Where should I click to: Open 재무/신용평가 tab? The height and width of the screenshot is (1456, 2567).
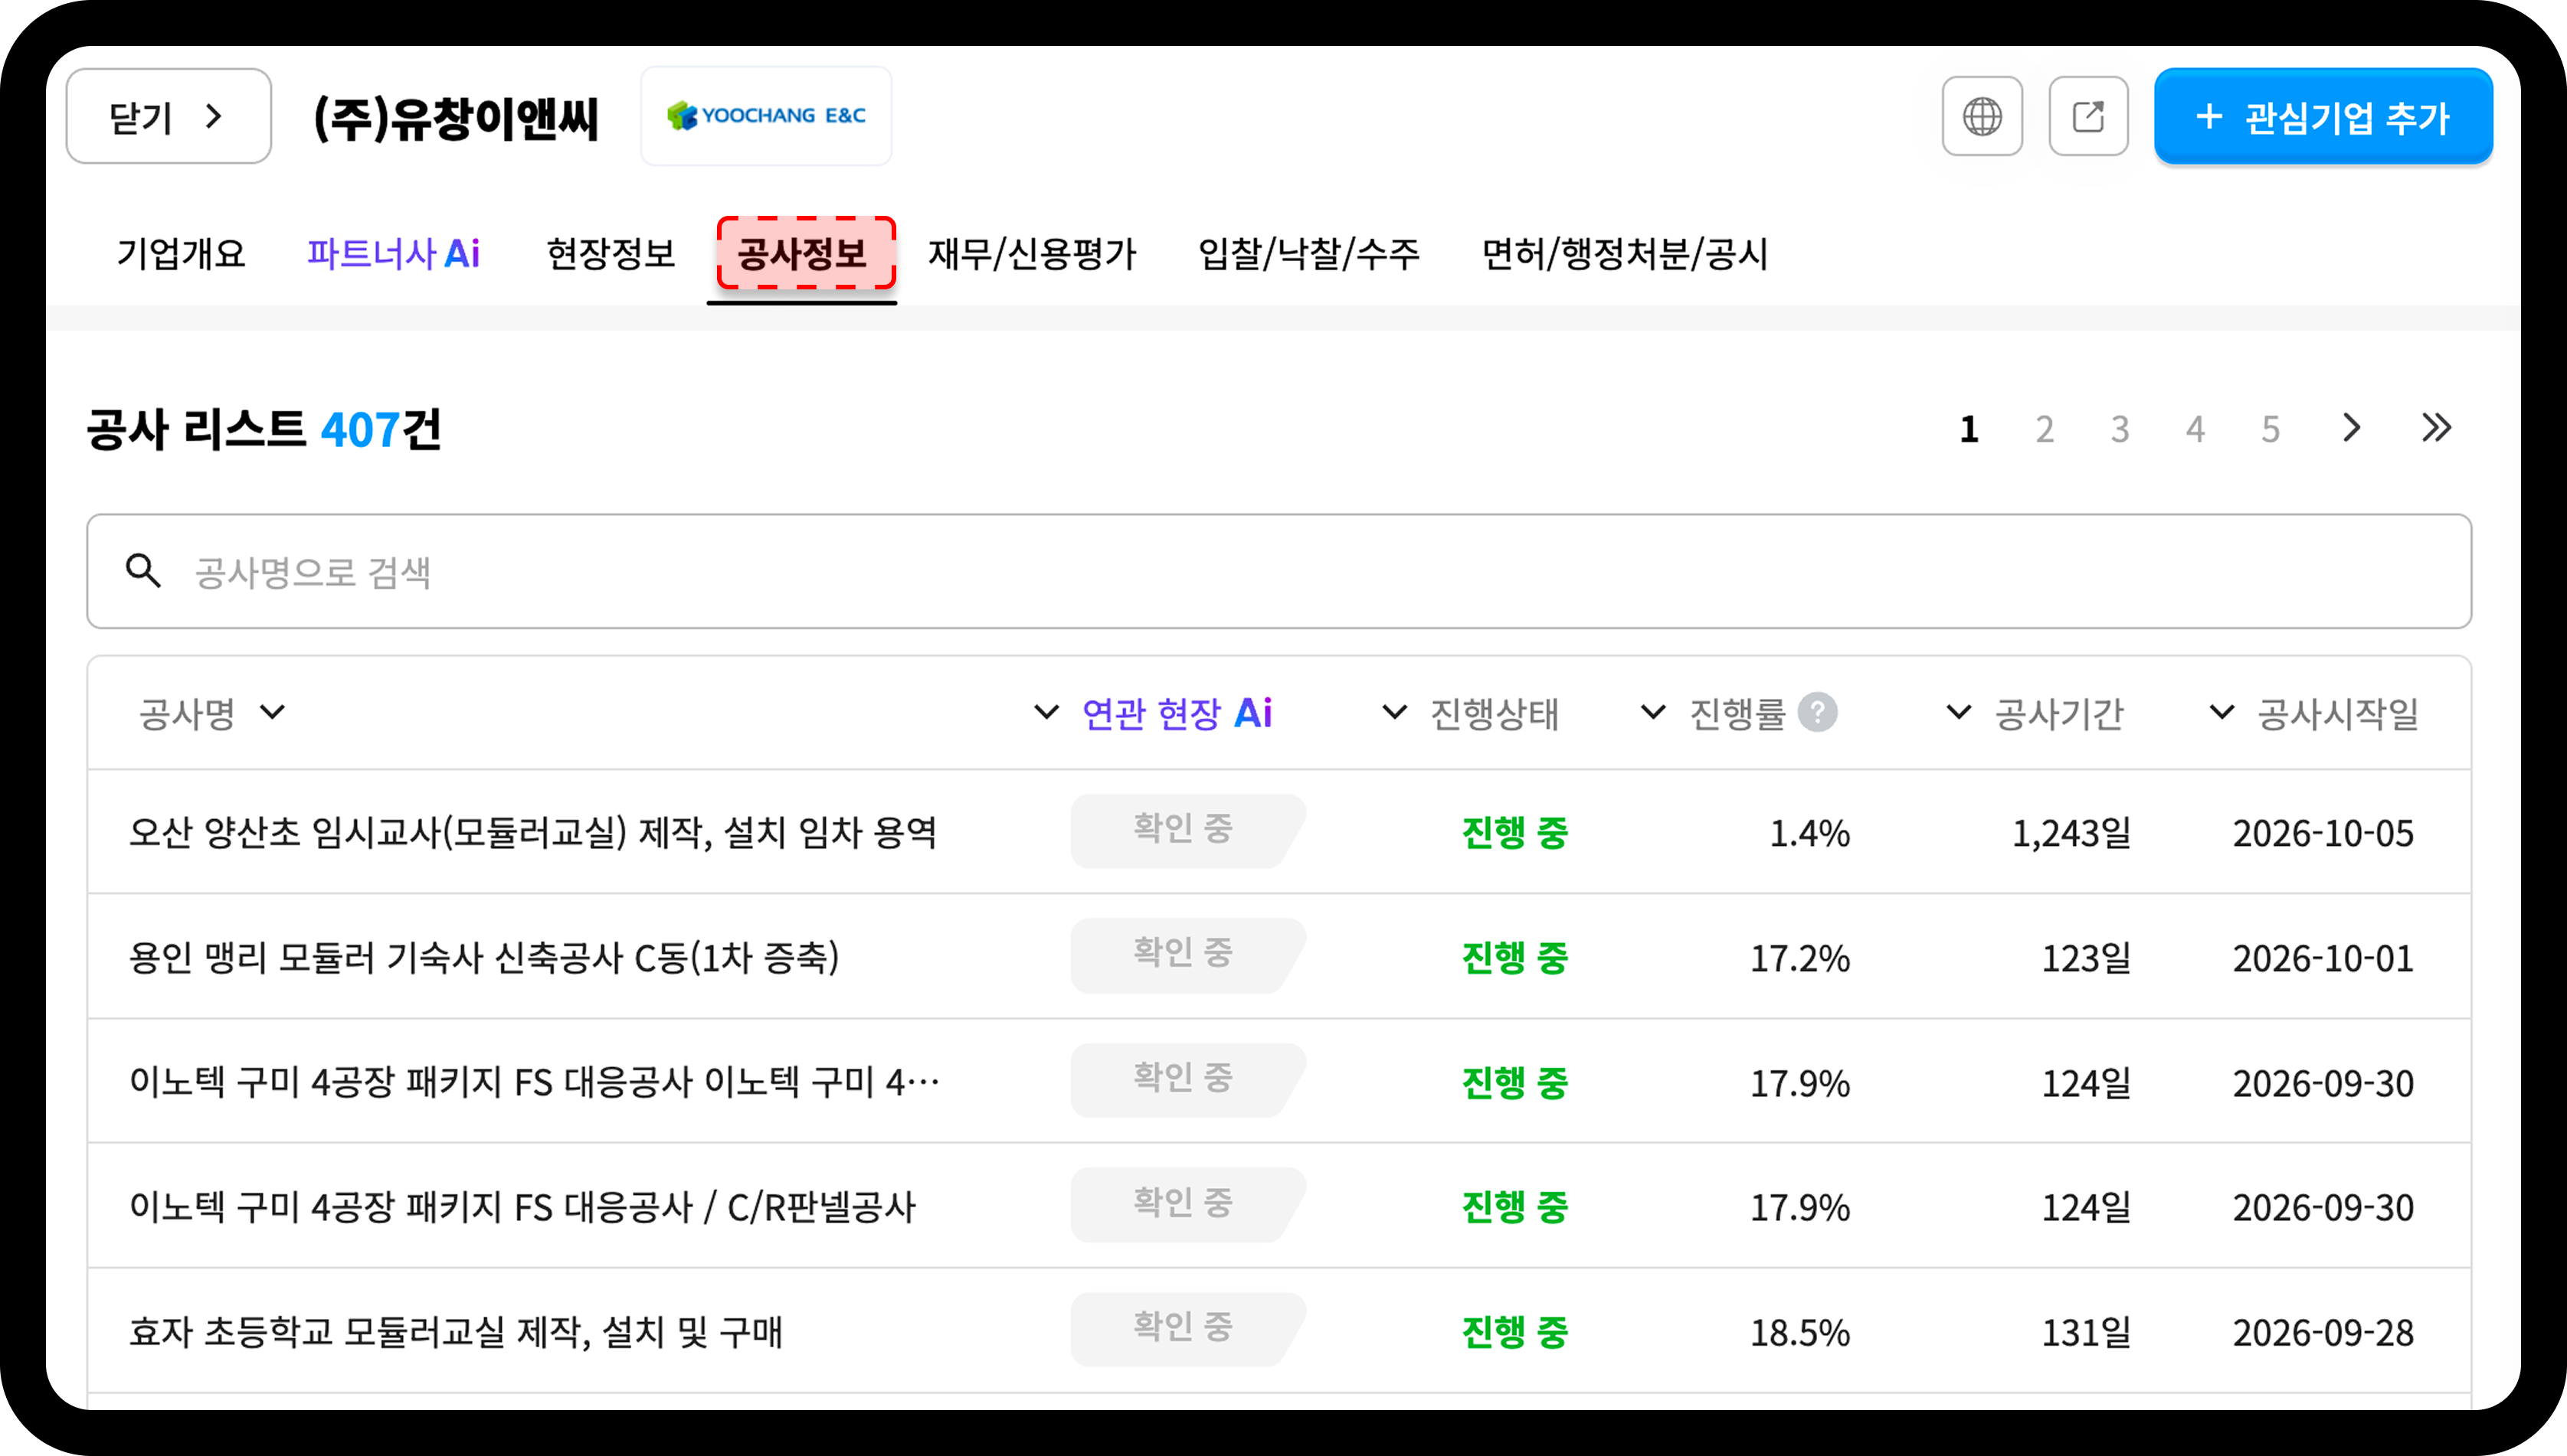click(1033, 253)
